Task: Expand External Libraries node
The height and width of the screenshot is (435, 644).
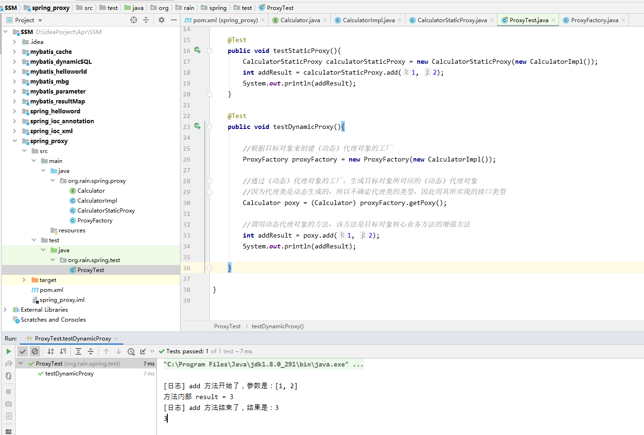Action: 5,310
